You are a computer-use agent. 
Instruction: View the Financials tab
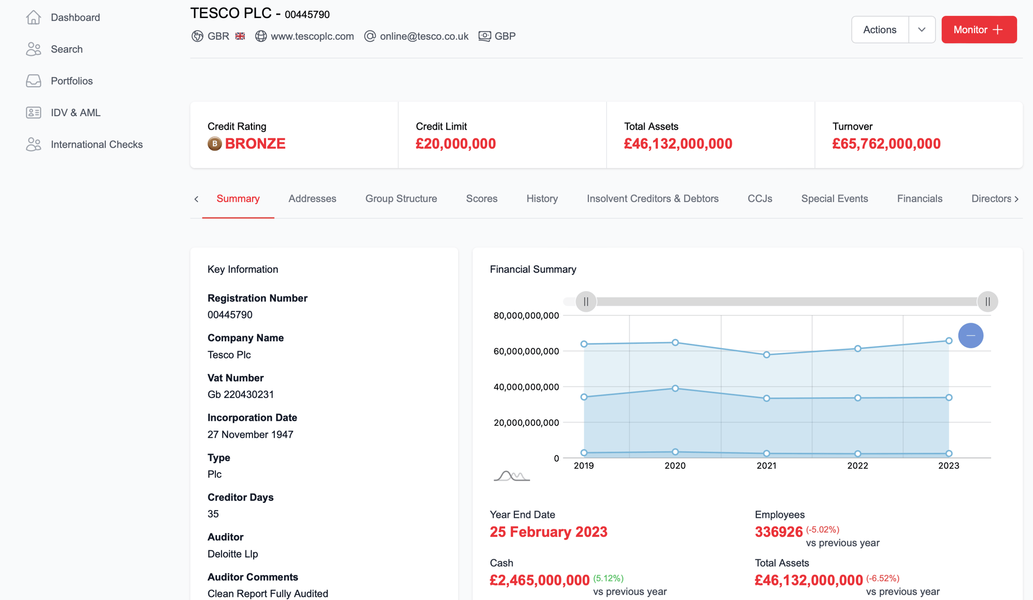point(920,199)
